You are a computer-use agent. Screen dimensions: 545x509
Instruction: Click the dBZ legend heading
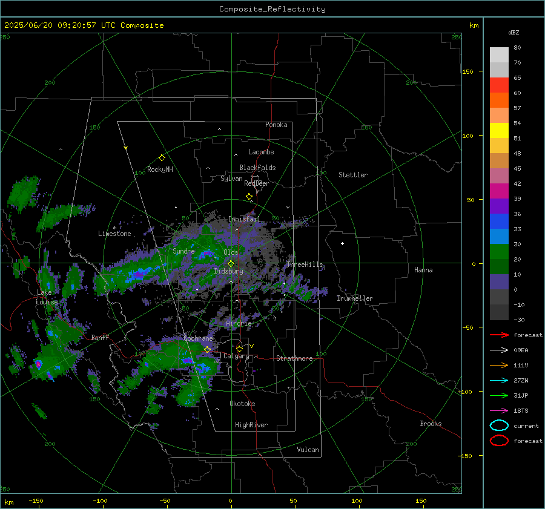[514, 32]
